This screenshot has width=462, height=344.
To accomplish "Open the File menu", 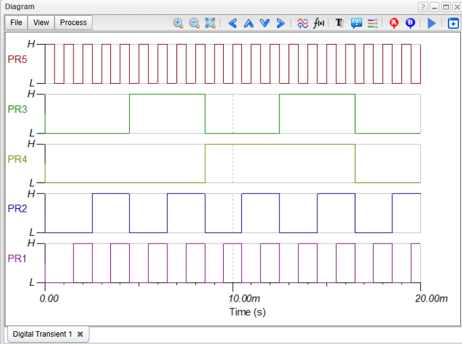I will (x=16, y=23).
